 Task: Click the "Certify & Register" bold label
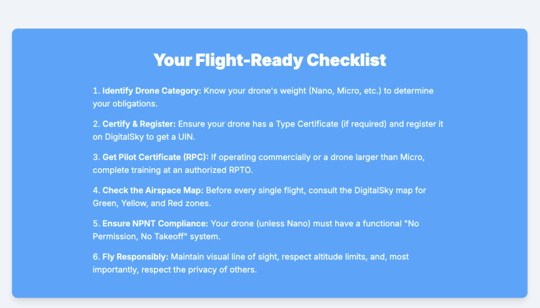[x=139, y=124]
